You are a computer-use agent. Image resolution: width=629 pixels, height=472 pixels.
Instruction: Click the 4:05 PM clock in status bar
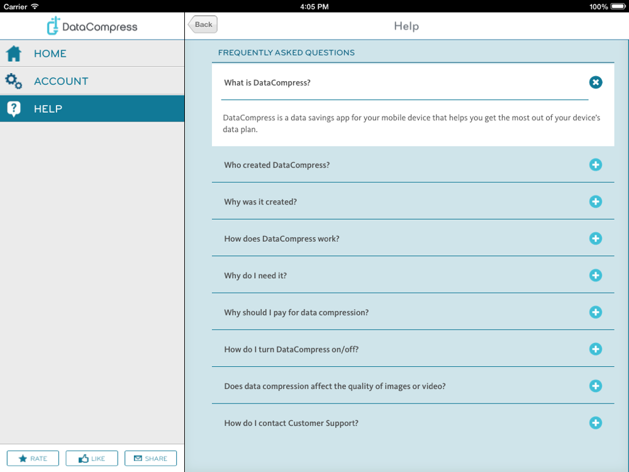[x=314, y=6]
